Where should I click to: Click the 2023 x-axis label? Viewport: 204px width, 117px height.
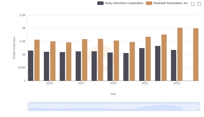177,83
